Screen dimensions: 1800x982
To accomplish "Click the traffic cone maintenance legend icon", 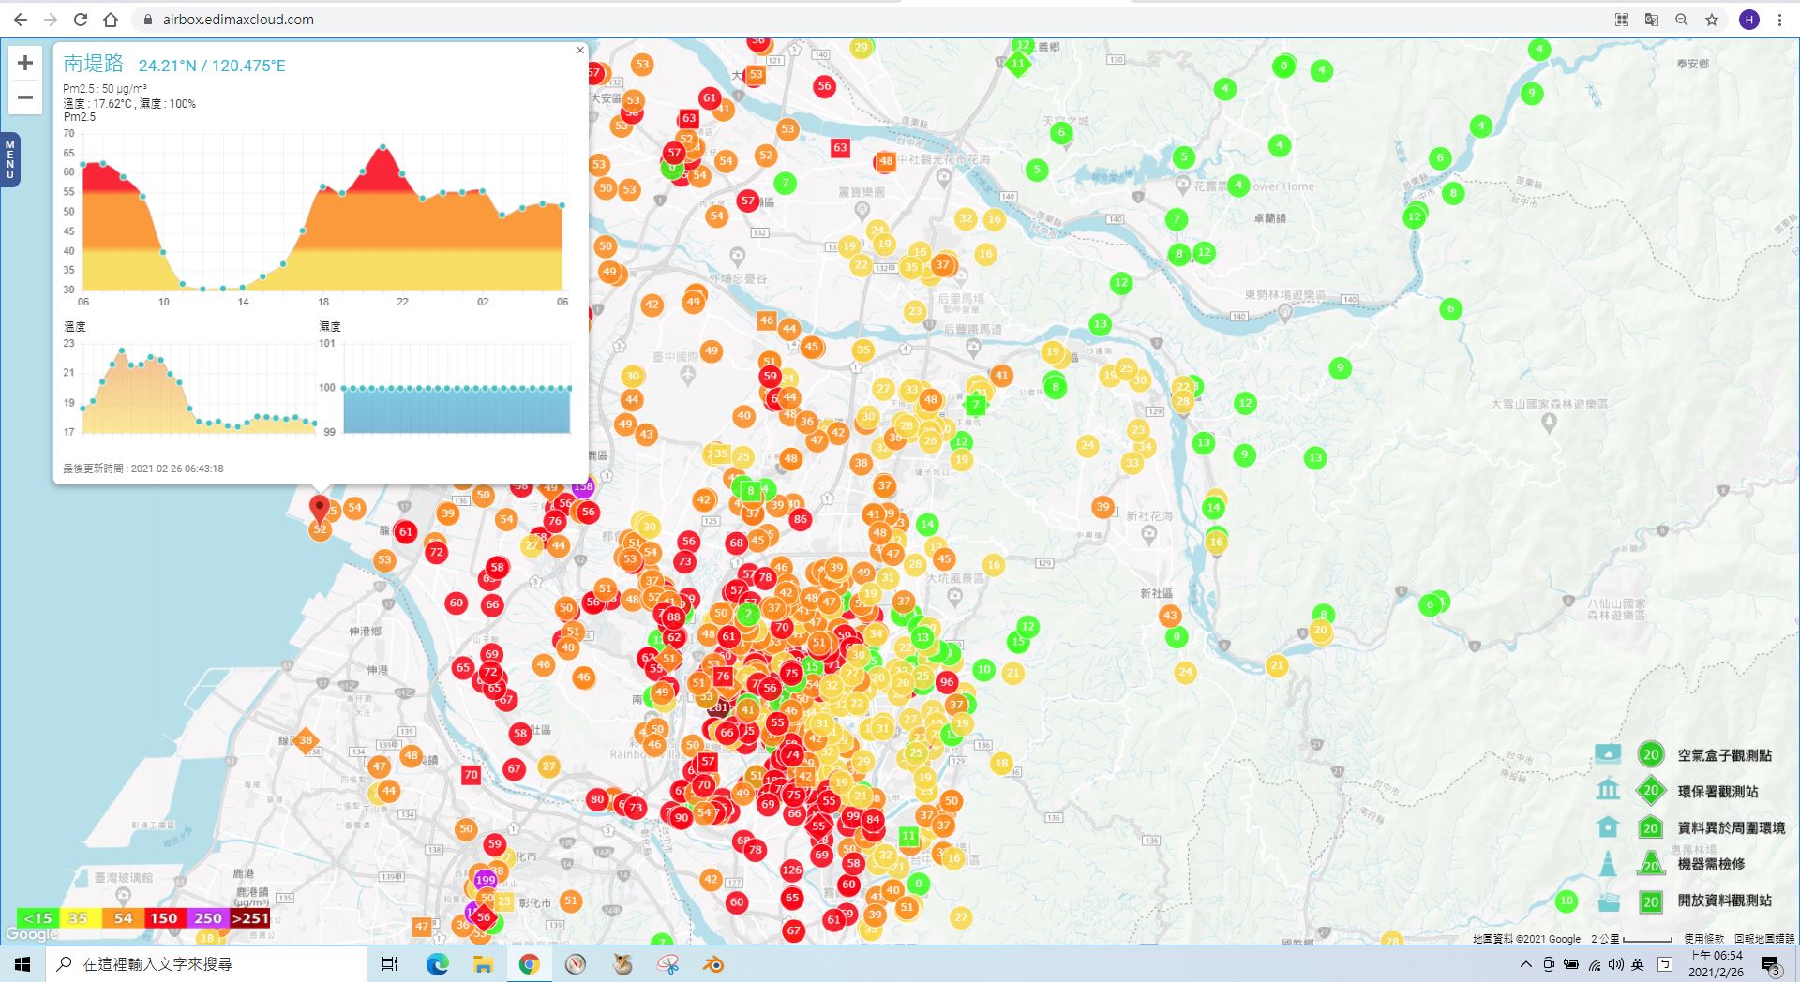I will tap(1608, 863).
